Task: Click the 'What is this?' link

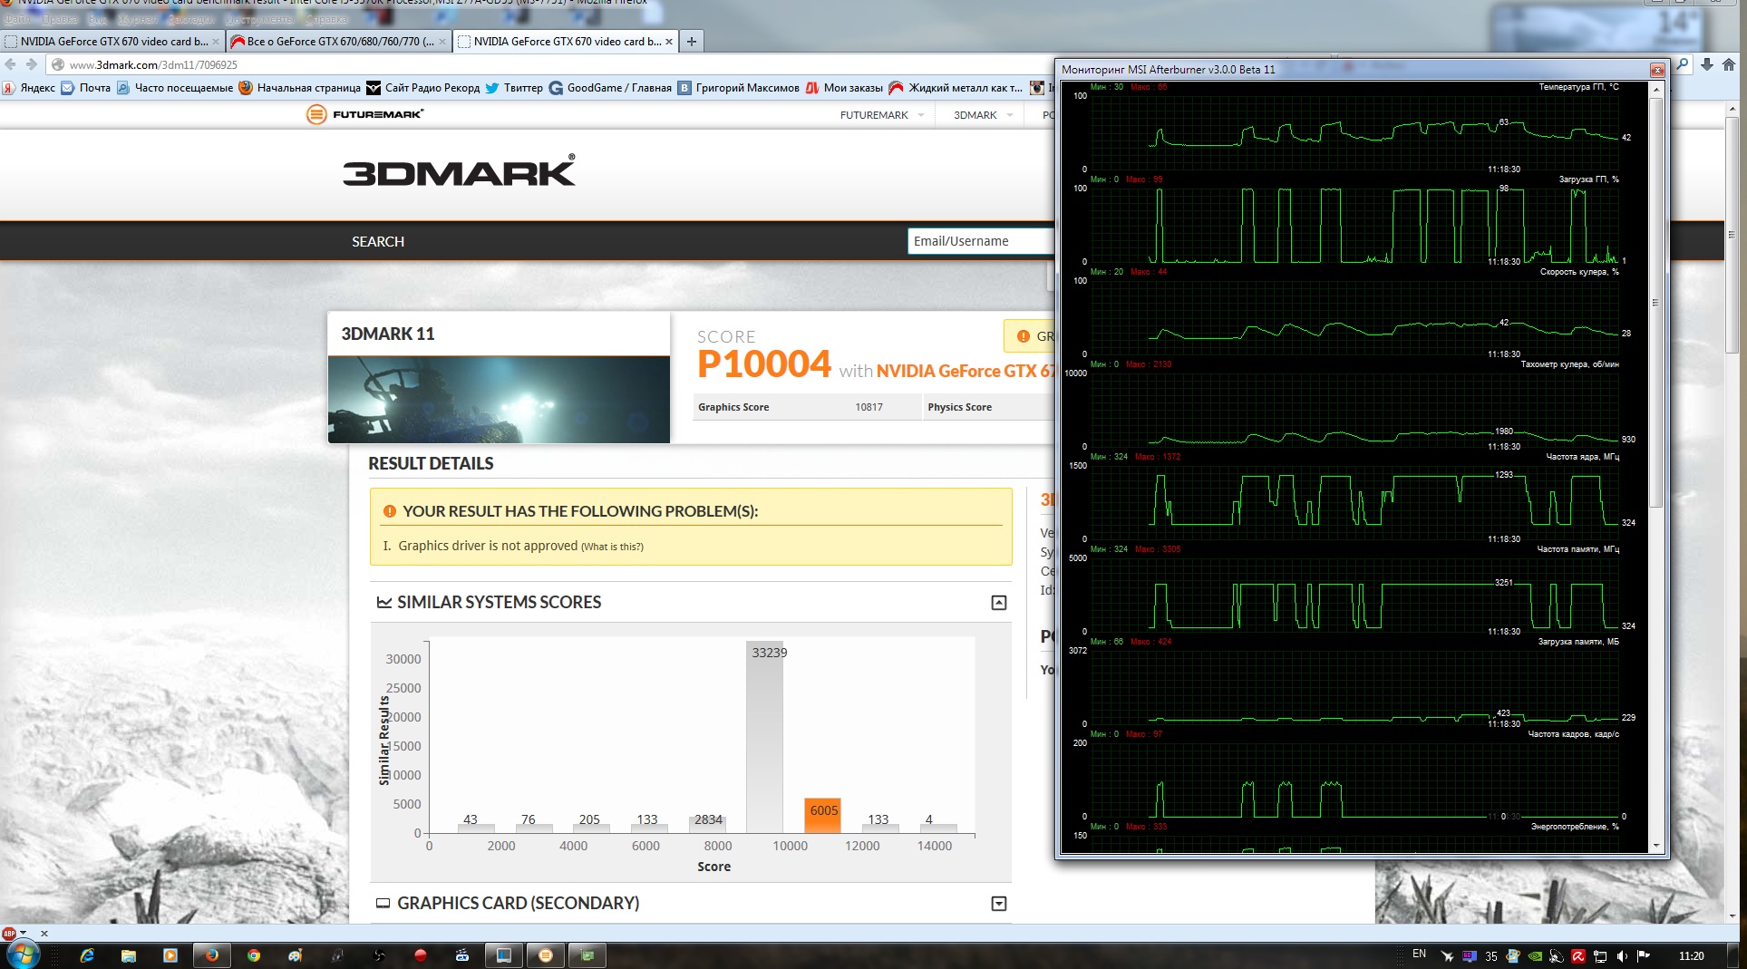Action: click(612, 547)
